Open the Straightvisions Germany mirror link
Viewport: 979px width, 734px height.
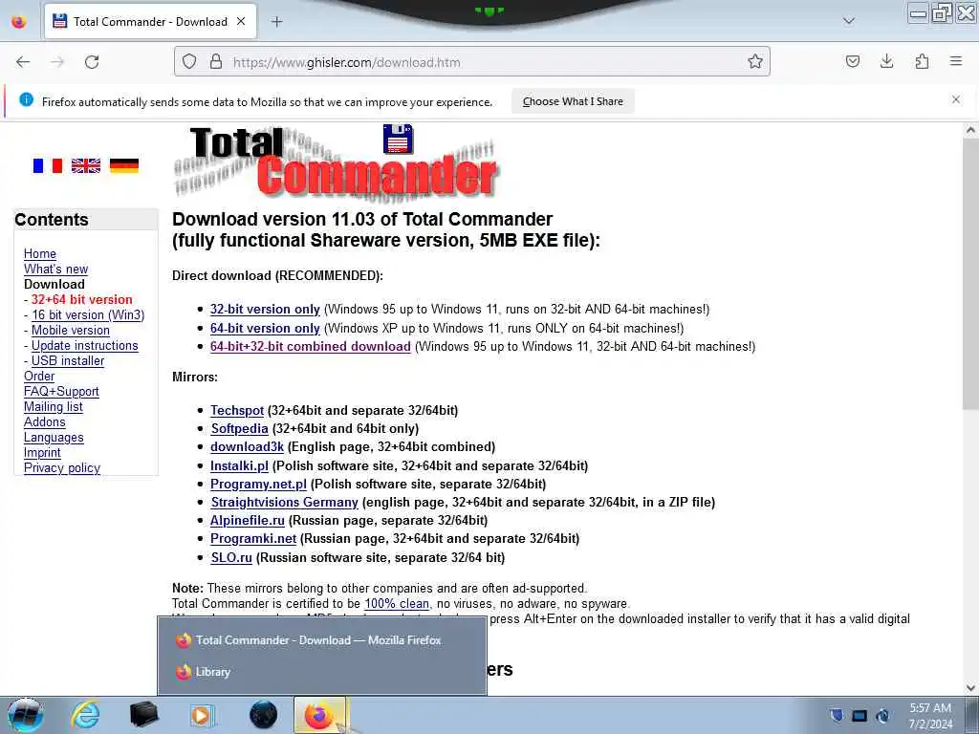(x=284, y=502)
